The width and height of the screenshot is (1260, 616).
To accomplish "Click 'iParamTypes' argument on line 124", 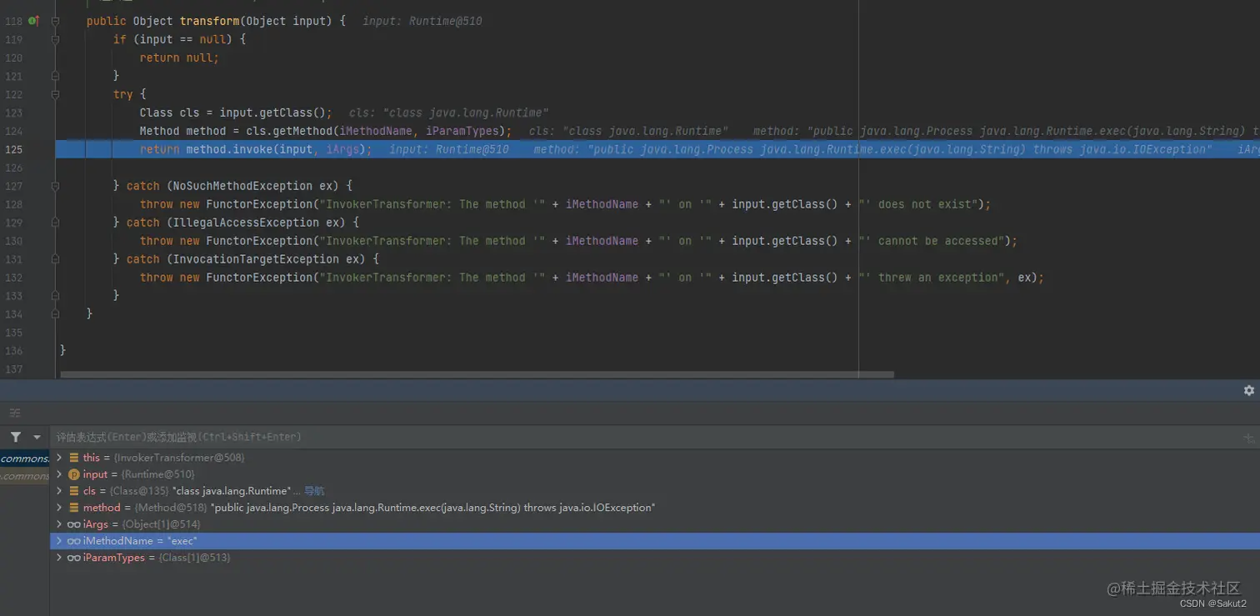I will pos(462,131).
